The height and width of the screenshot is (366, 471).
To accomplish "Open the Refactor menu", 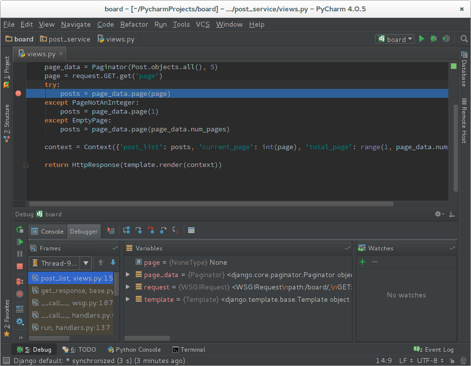I will click(x=134, y=24).
